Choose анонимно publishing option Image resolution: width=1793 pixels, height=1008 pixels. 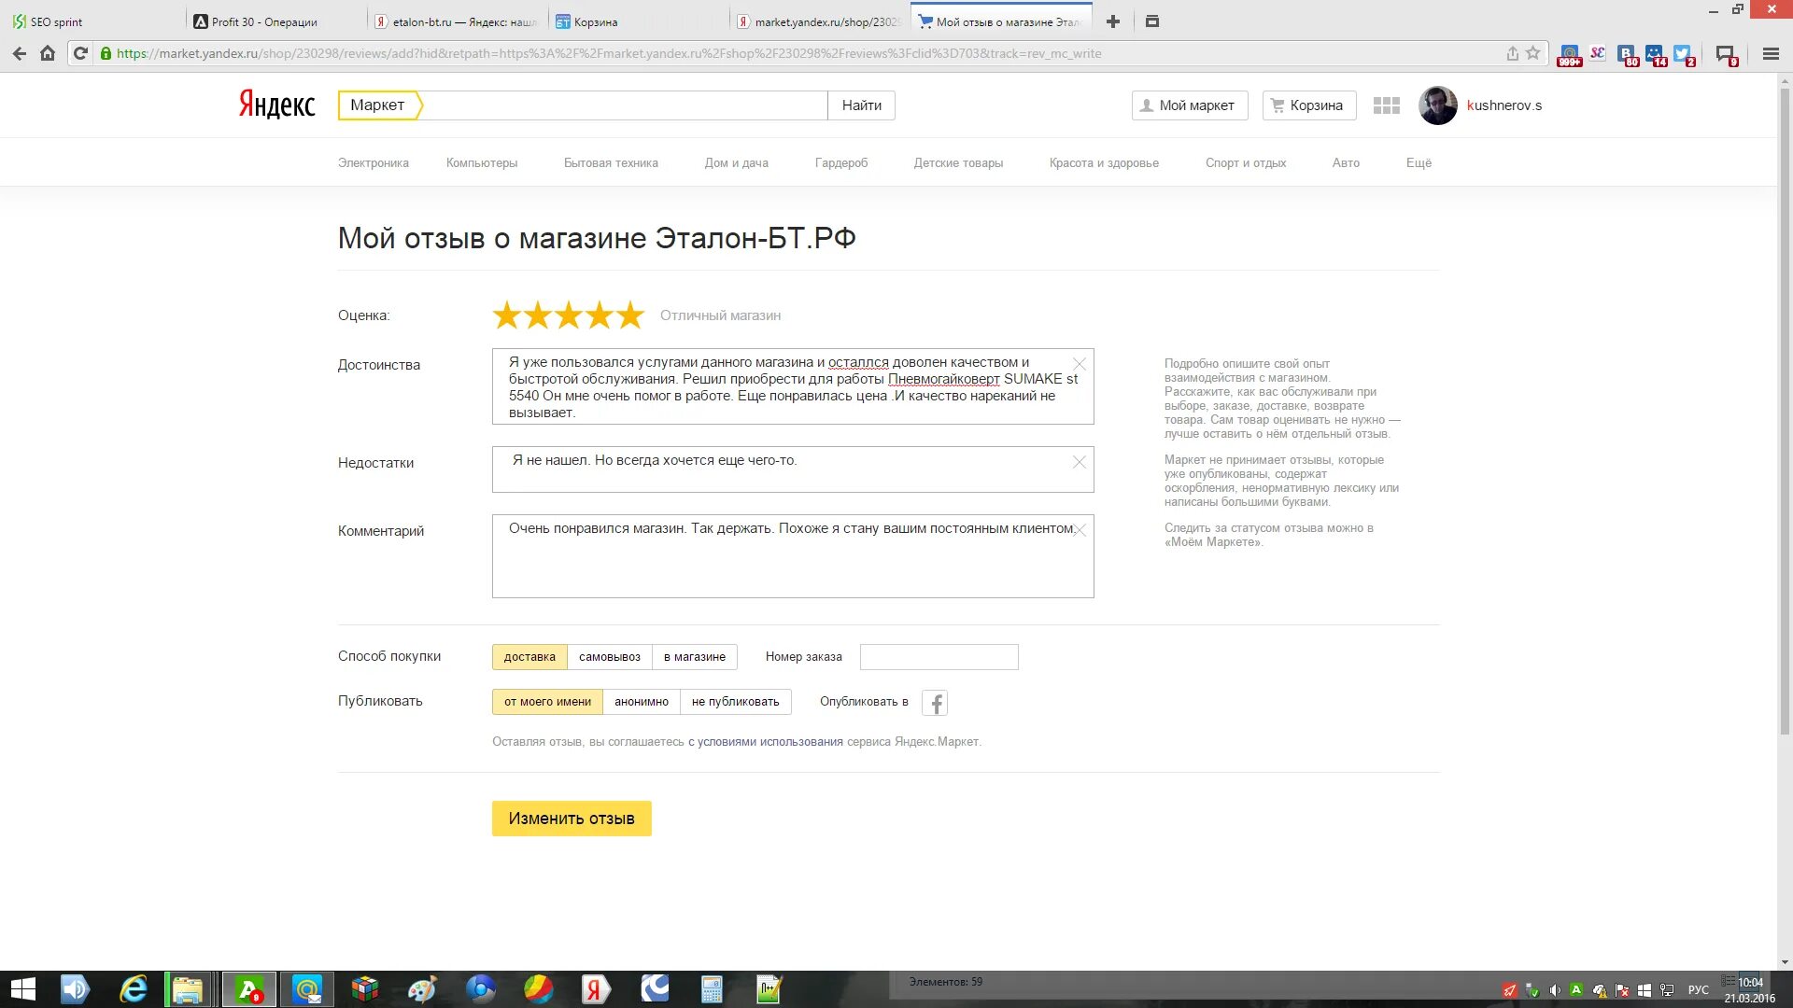642,702
